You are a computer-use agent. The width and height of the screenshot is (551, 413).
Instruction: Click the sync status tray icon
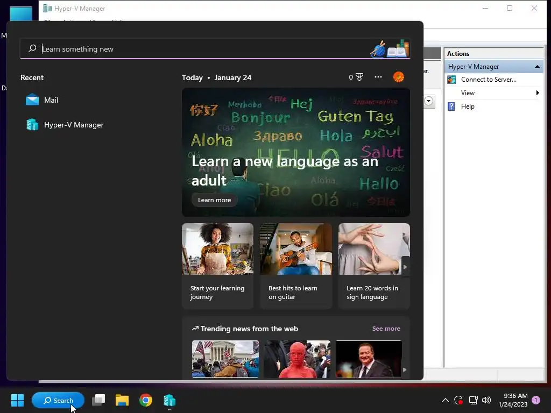(x=458, y=400)
